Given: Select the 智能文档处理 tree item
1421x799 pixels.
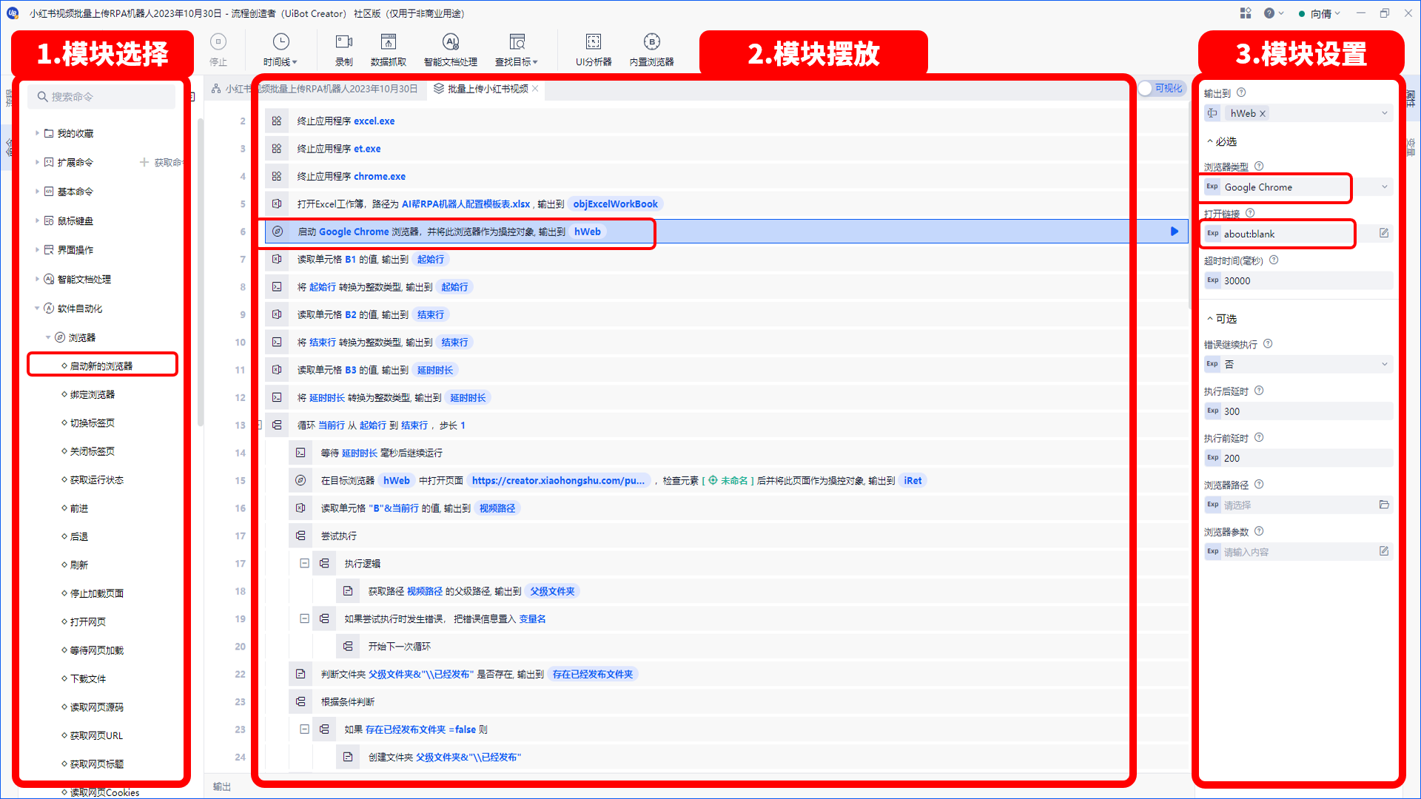Looking at the screenshot, I should (x=84, y=279).
